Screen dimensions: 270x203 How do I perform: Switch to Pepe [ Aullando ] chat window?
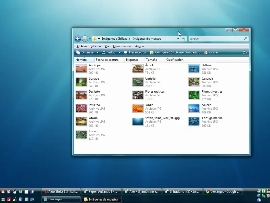click(x=102, y=191)
